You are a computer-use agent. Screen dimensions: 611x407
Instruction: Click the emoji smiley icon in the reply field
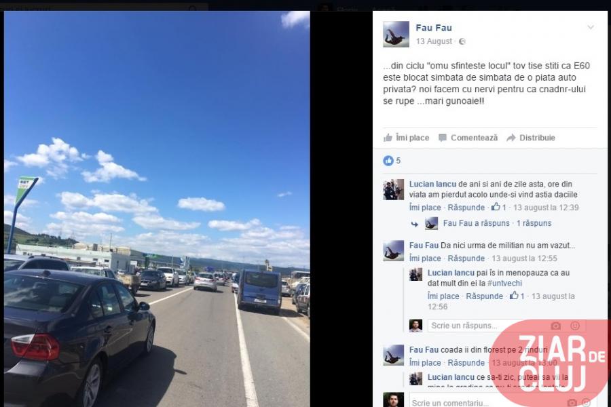(575, 326)
